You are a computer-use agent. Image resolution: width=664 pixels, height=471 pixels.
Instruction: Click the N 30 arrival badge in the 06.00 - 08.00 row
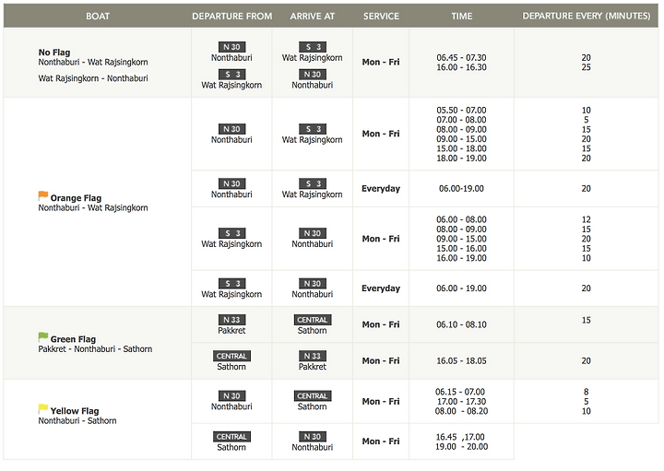[x=313, y=233]
